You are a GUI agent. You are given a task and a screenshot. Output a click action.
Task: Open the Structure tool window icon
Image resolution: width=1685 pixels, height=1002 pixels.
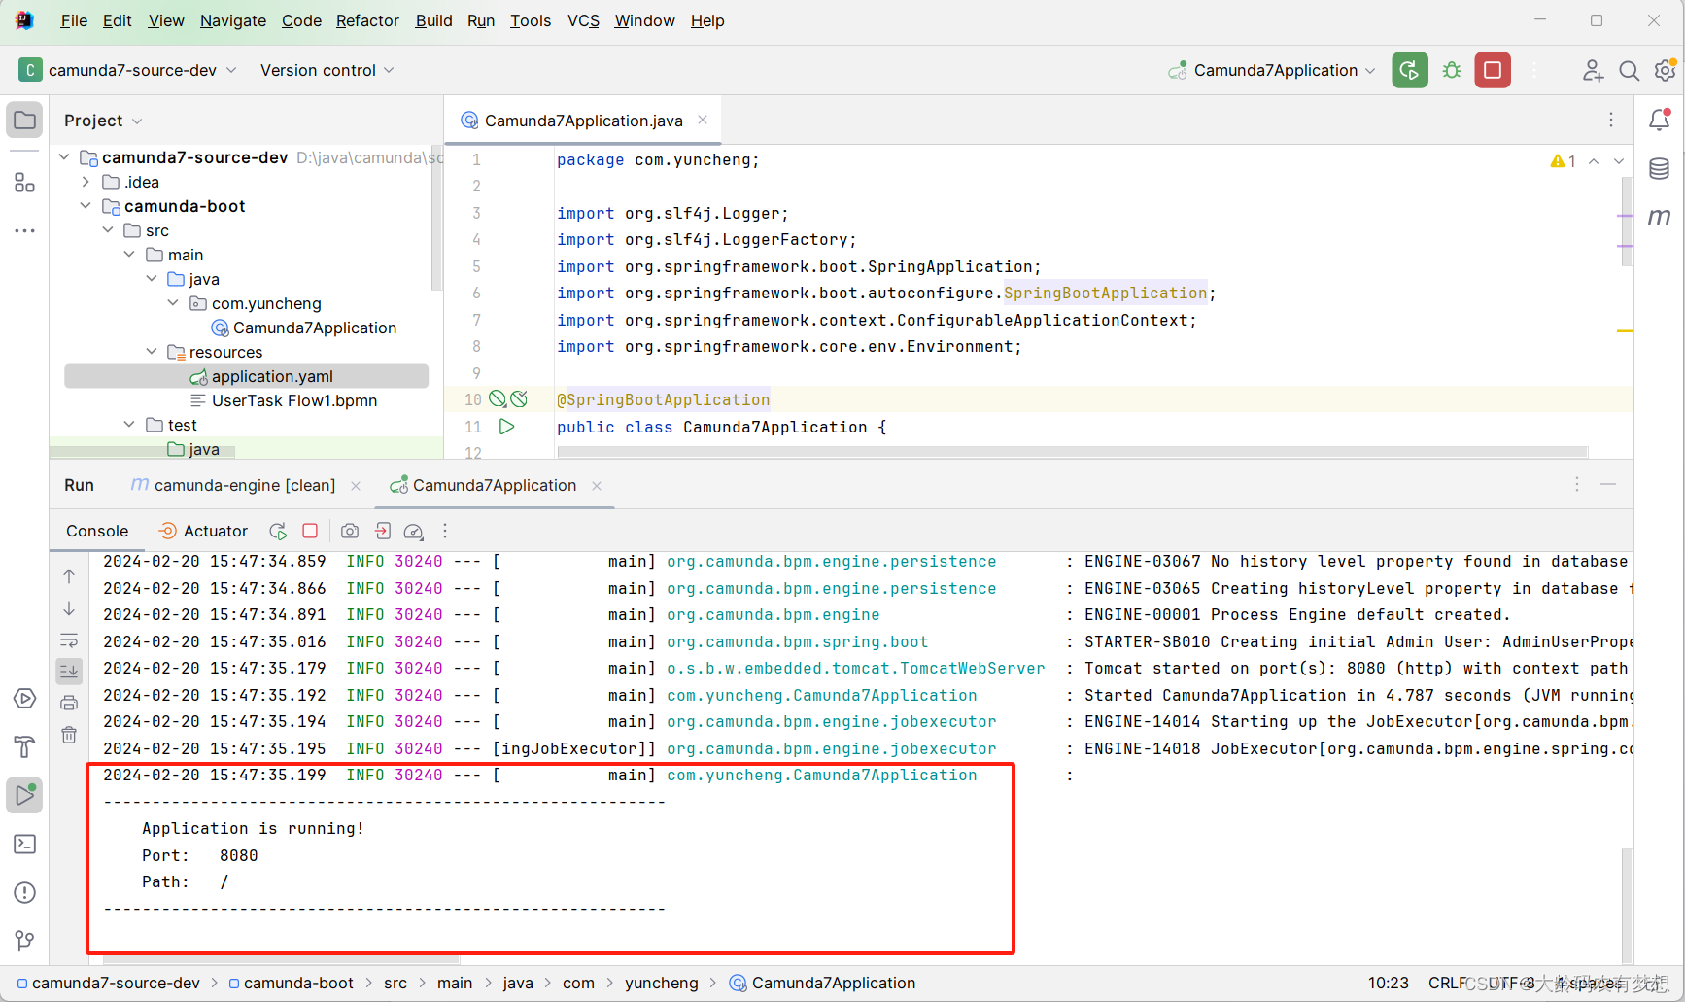[25, 182]
